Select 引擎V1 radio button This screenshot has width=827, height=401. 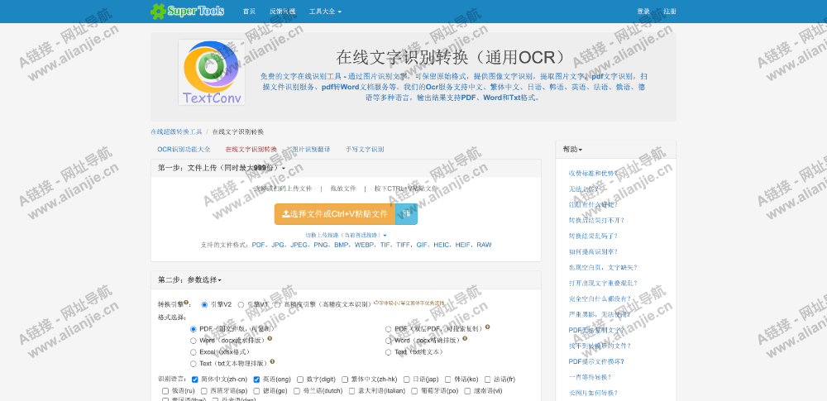pos(241,304)
